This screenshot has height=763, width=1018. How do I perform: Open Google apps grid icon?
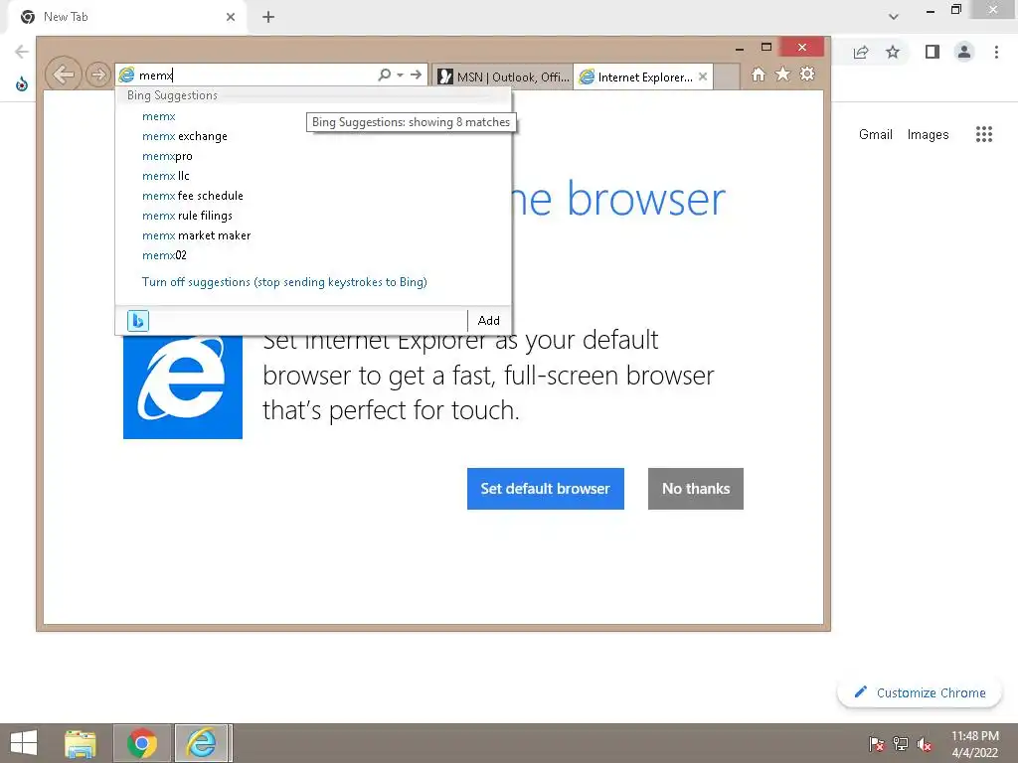(x=983, y=134)
